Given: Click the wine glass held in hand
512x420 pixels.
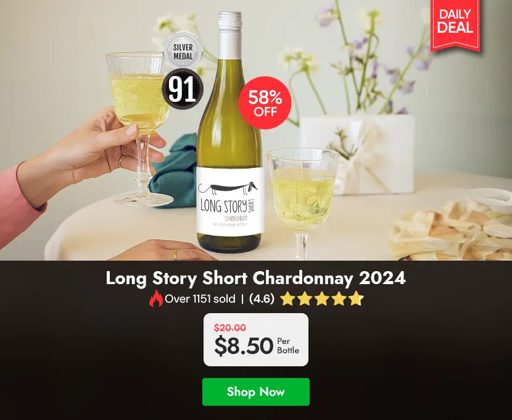Looking at the screenshot, I should tap(140, 128).
